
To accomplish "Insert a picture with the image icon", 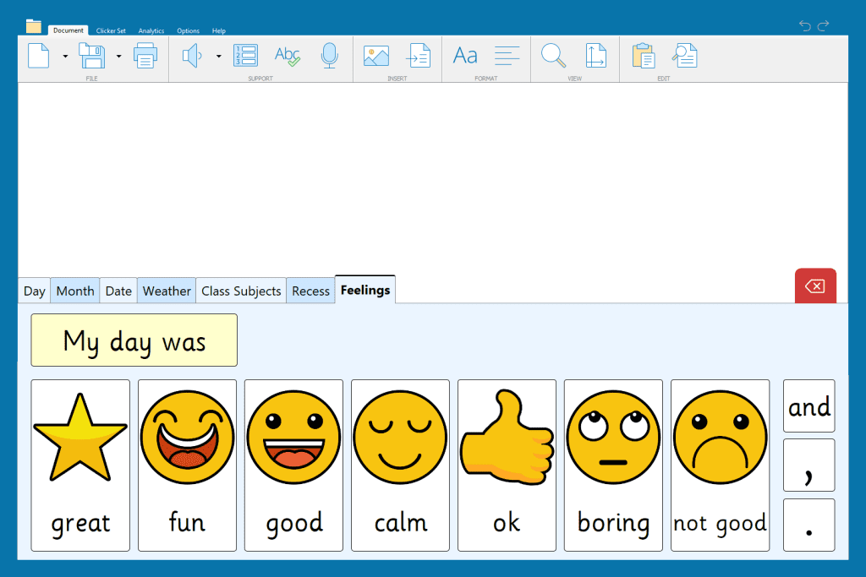I will pyautogui.click(x=376, y=56).
